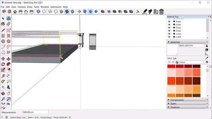Activate the Orbit tool
212x119 pixels.
pos(3,93)
